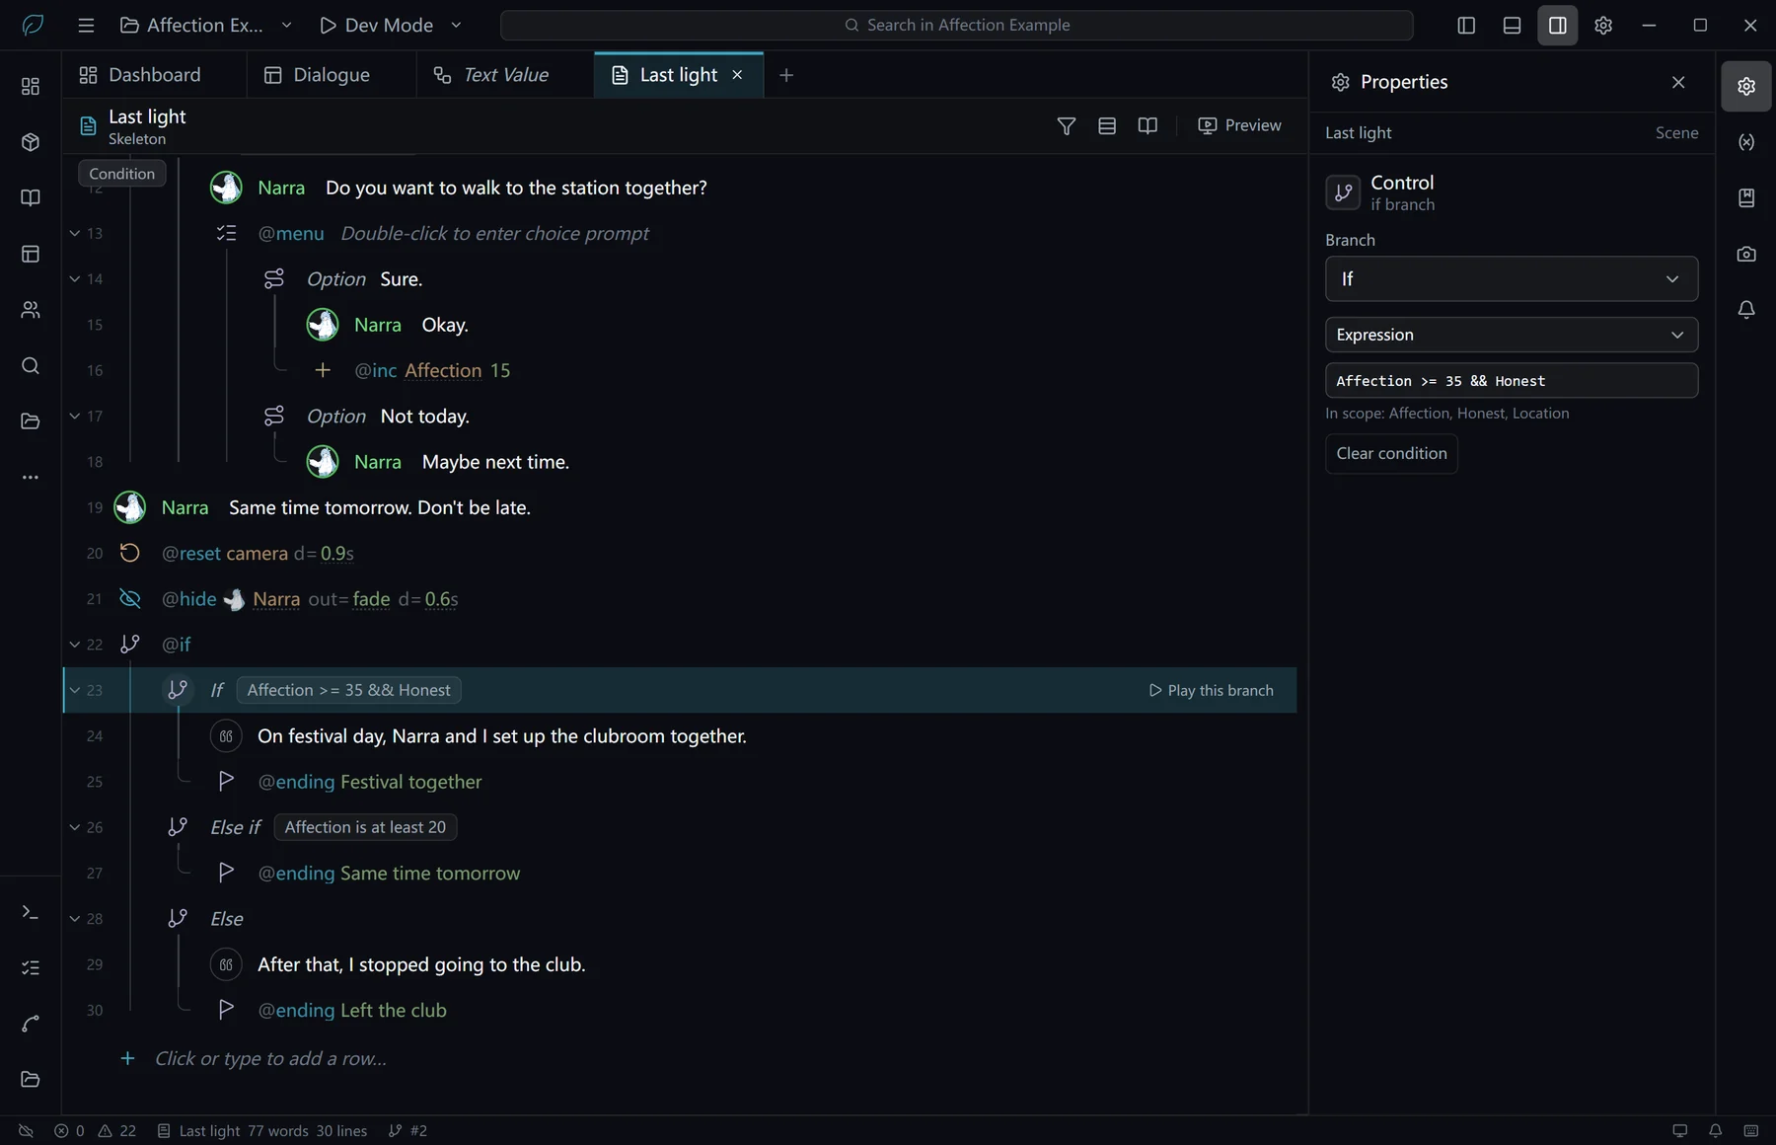Open variables icon in right rail
This screenshot has height=1145, width=1776.
[x=1746, y=142]
